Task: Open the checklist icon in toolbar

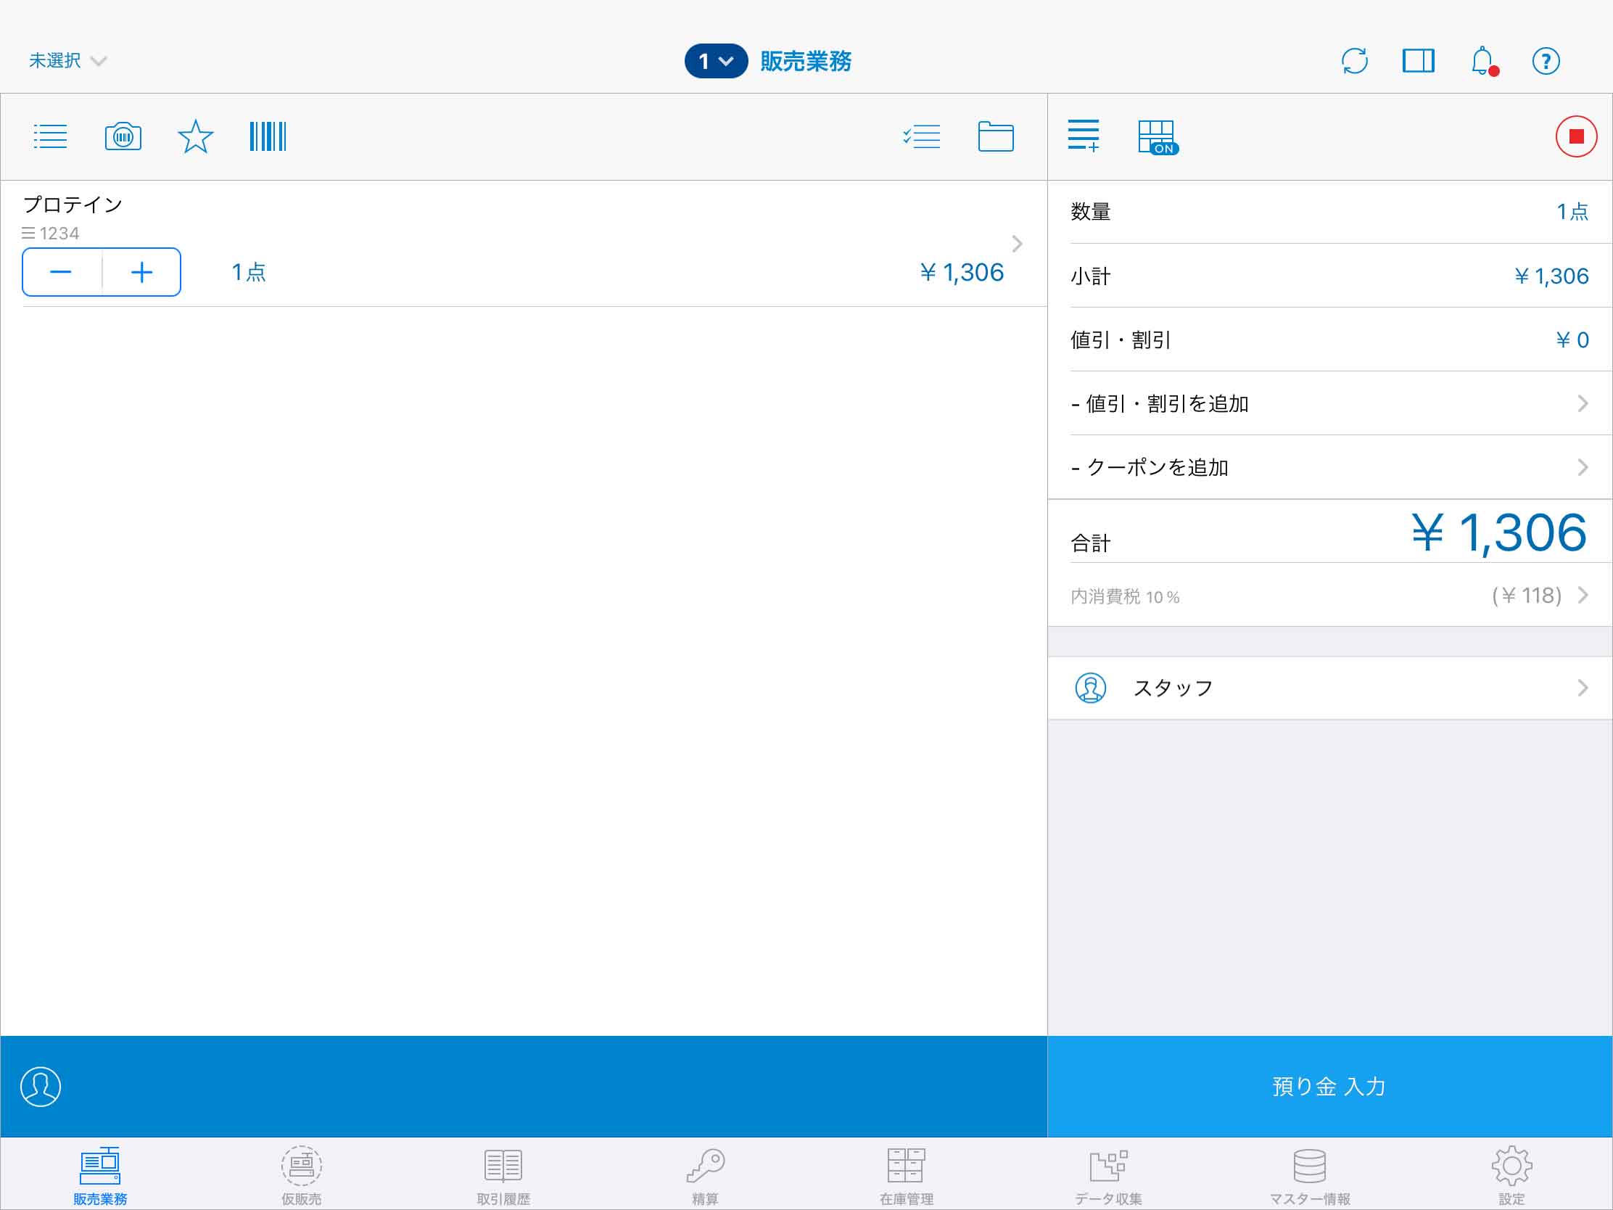Action: [x=922, y=136]
